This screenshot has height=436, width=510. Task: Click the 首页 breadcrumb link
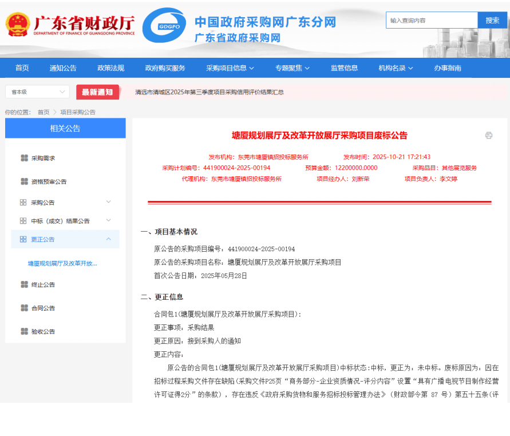tap(44, 112)
